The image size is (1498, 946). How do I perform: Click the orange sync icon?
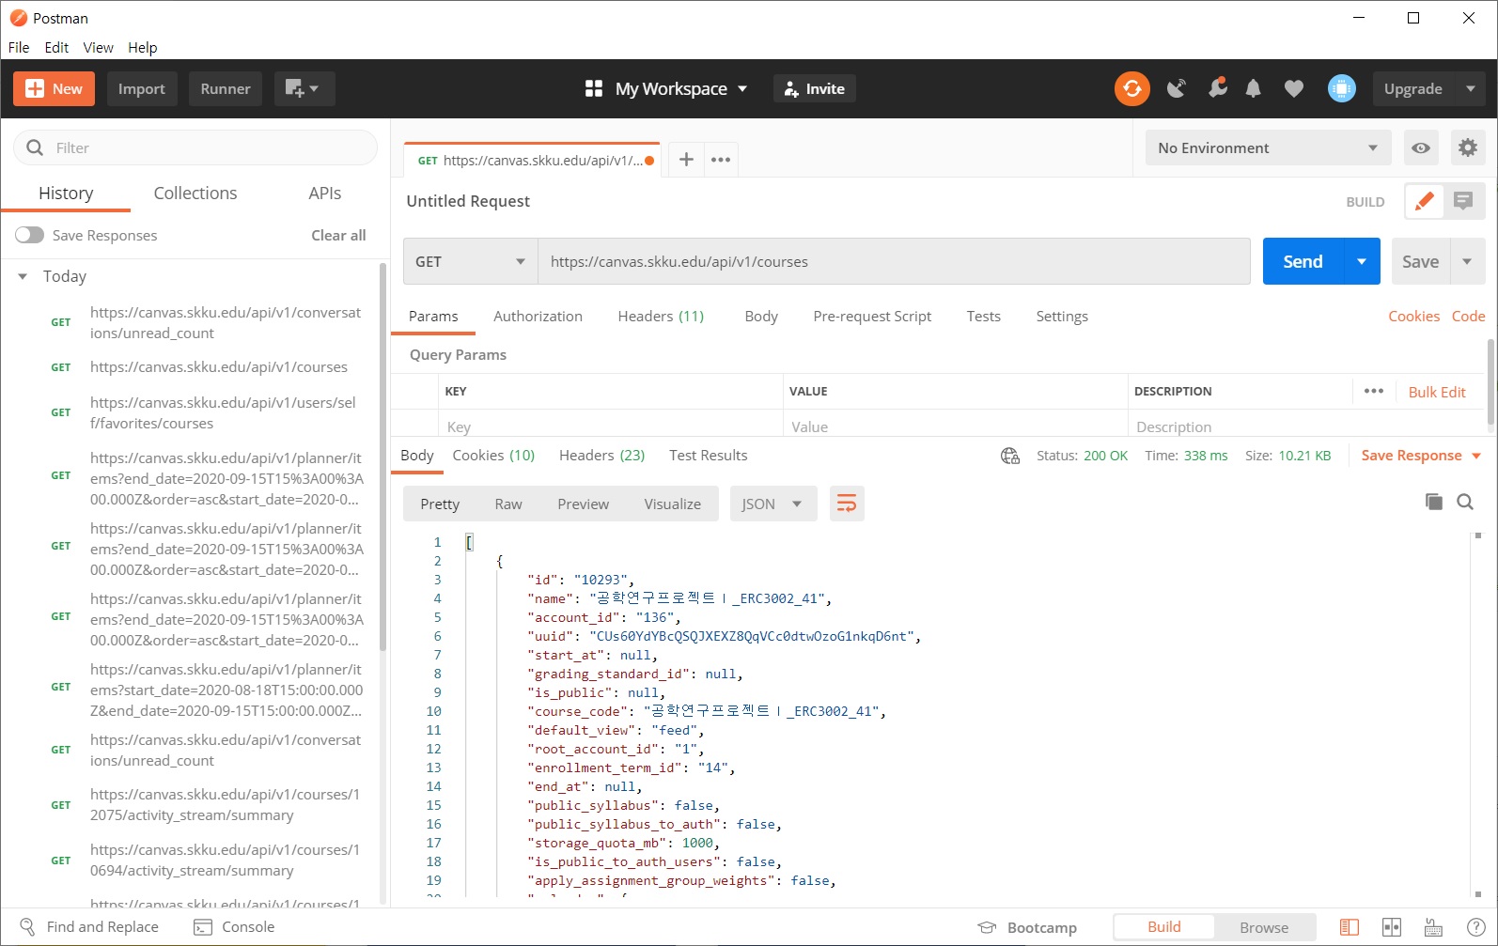point(1132,88)
